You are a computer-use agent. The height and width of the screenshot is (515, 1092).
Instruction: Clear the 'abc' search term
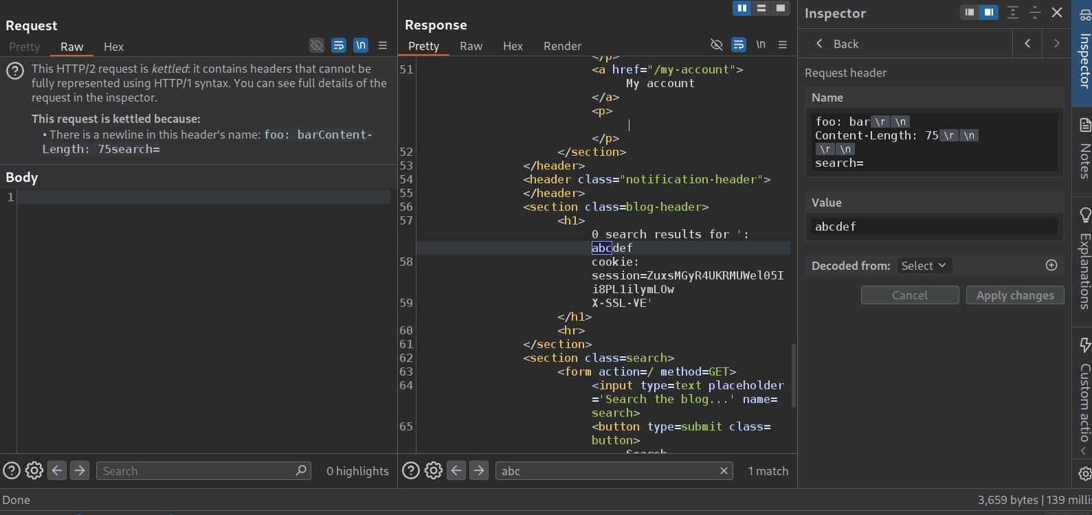[x=724, y=470]
